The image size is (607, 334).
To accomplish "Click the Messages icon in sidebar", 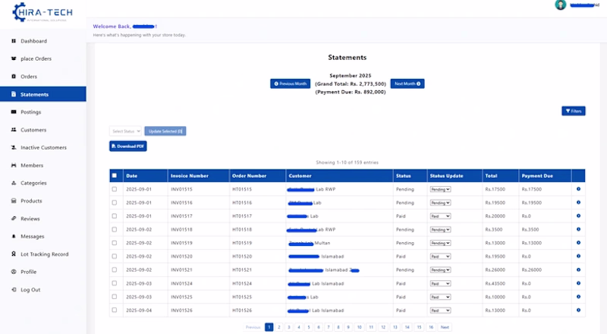I will tap(13, 236).
